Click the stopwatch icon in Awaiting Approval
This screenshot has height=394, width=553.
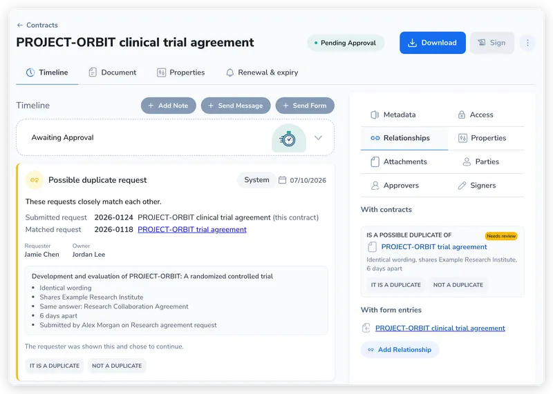coord(288,139)
